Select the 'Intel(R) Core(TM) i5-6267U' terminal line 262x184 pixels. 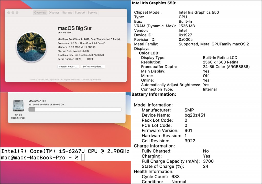coord(65,151)
